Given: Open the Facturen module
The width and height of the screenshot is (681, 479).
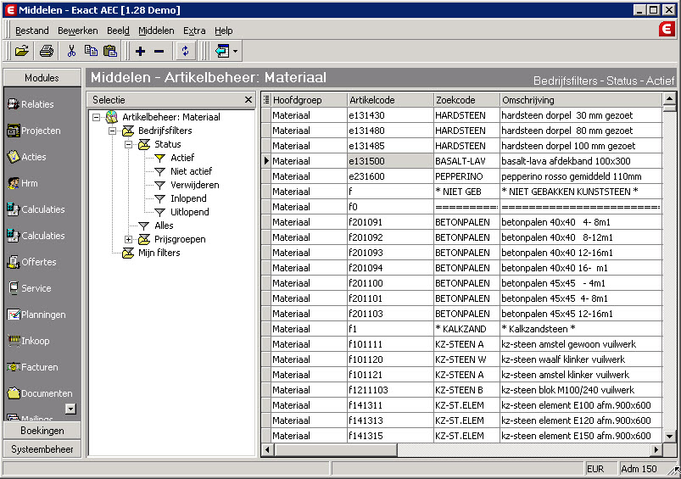Looking at the screenshot, I should pos(32,367).
